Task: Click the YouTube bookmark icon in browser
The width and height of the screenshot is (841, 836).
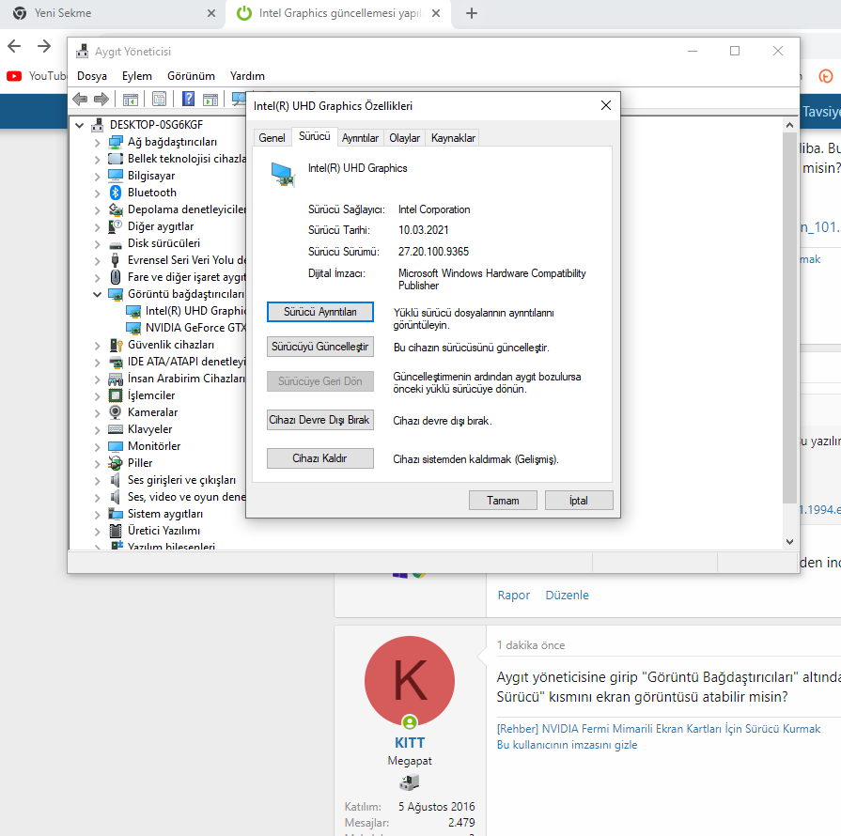Action: (14, 76)
